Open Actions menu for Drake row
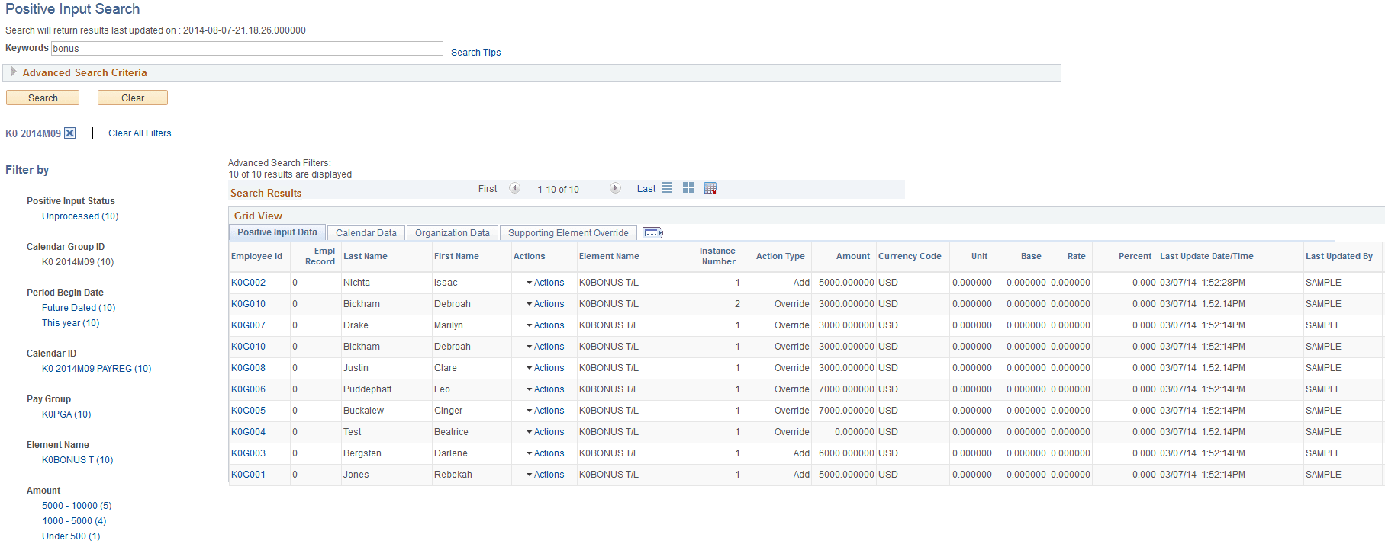Viewport: 1385px width, 544px height. click(546, 325)
